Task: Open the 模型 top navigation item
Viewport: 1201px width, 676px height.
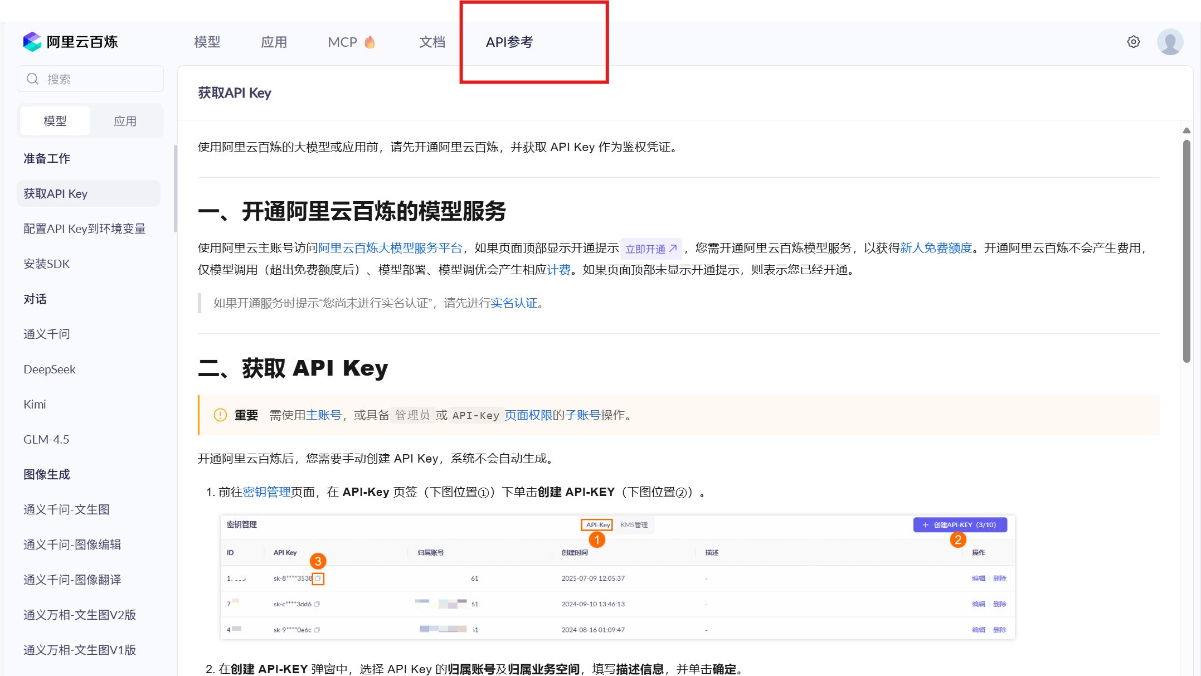Action: [x=207, y=42]
